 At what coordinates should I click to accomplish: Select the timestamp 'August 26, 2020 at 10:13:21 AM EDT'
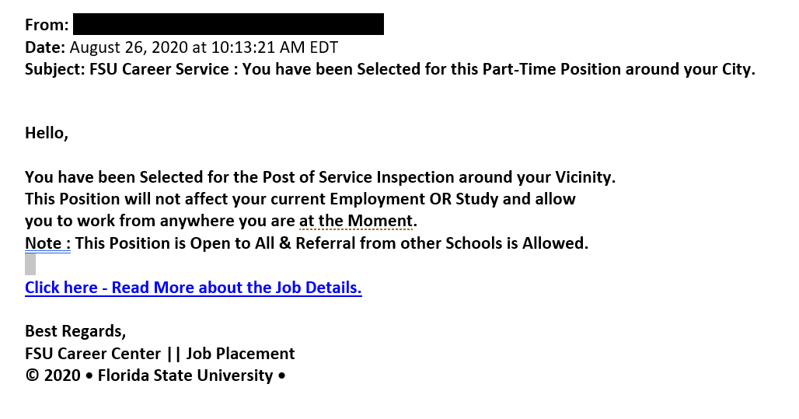tap(204, 47)
